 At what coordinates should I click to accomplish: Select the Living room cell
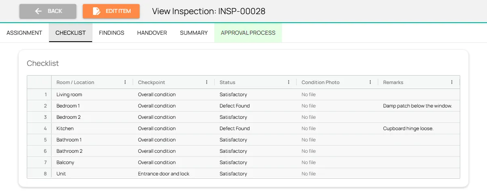tap(92, 95)
